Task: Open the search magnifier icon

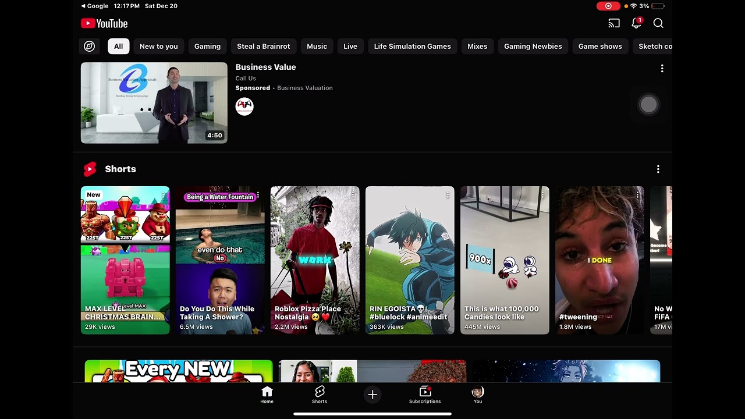Action: pos(658,23)
